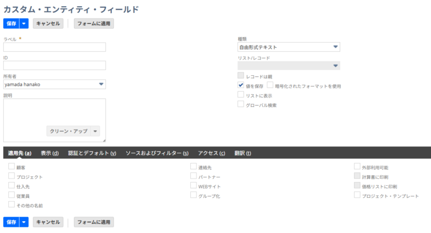Image resolution: width=431 pixels, height=233 pixels.
Task: Switch to the 表示 tab
Action: [50, 153]
